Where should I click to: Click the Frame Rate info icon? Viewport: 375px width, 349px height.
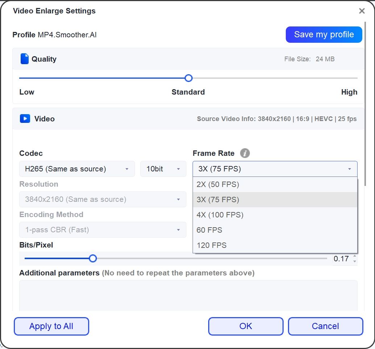pos(245,153)
